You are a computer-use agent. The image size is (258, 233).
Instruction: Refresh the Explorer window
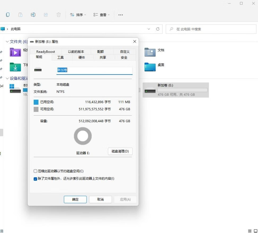click(158, 29)
